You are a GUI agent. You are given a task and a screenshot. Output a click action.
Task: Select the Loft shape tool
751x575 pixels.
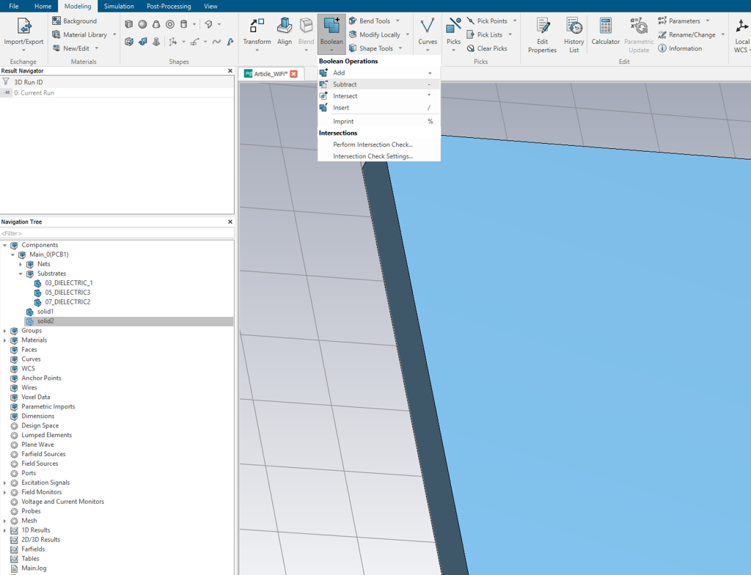coord(156,42)
